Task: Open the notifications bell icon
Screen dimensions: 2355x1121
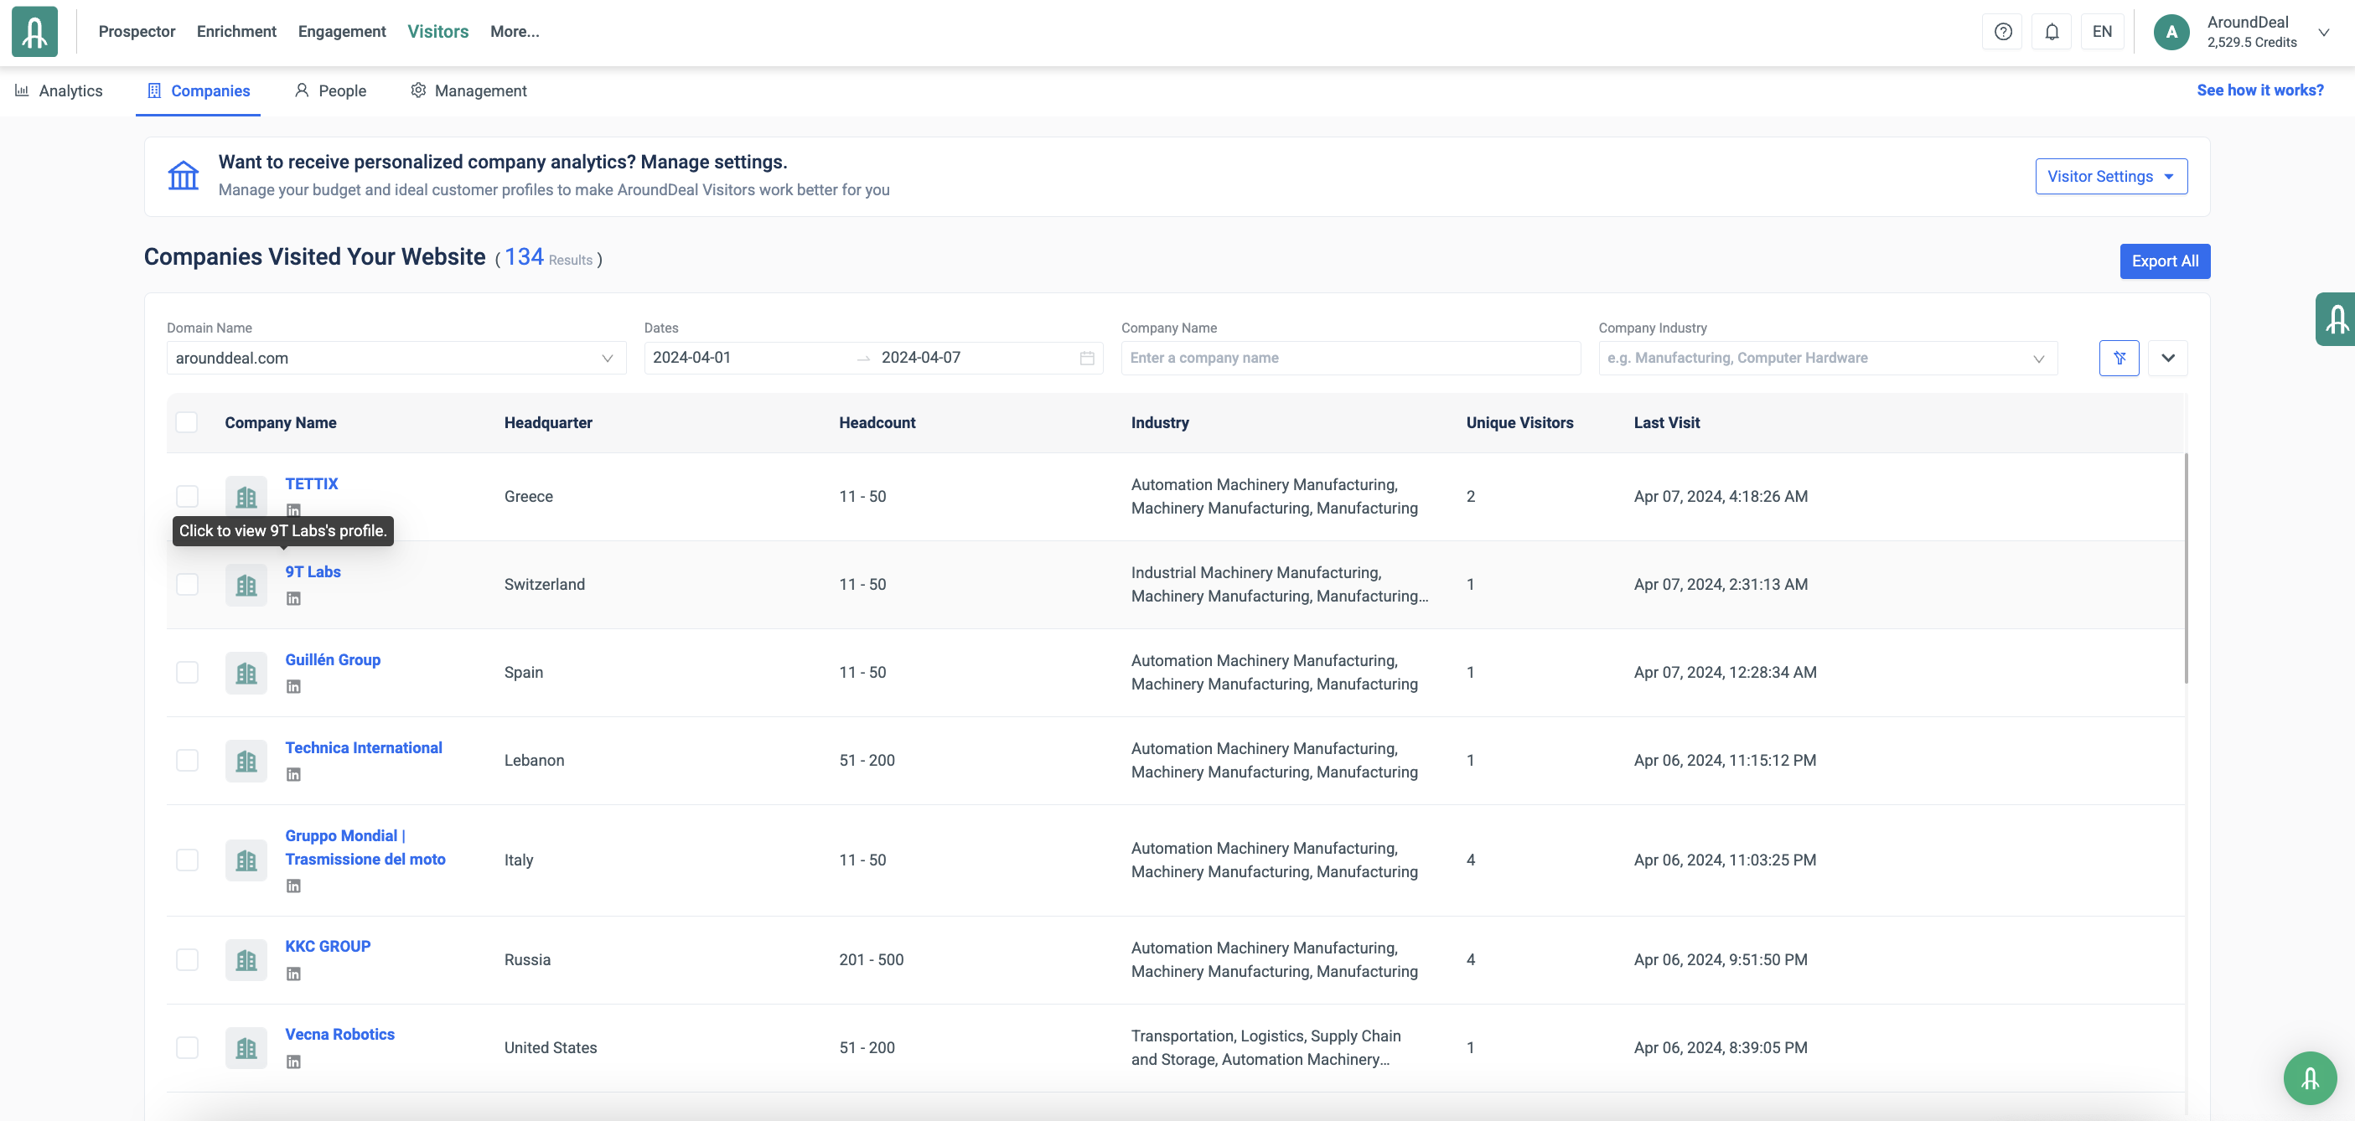Action: [2052, 32]
